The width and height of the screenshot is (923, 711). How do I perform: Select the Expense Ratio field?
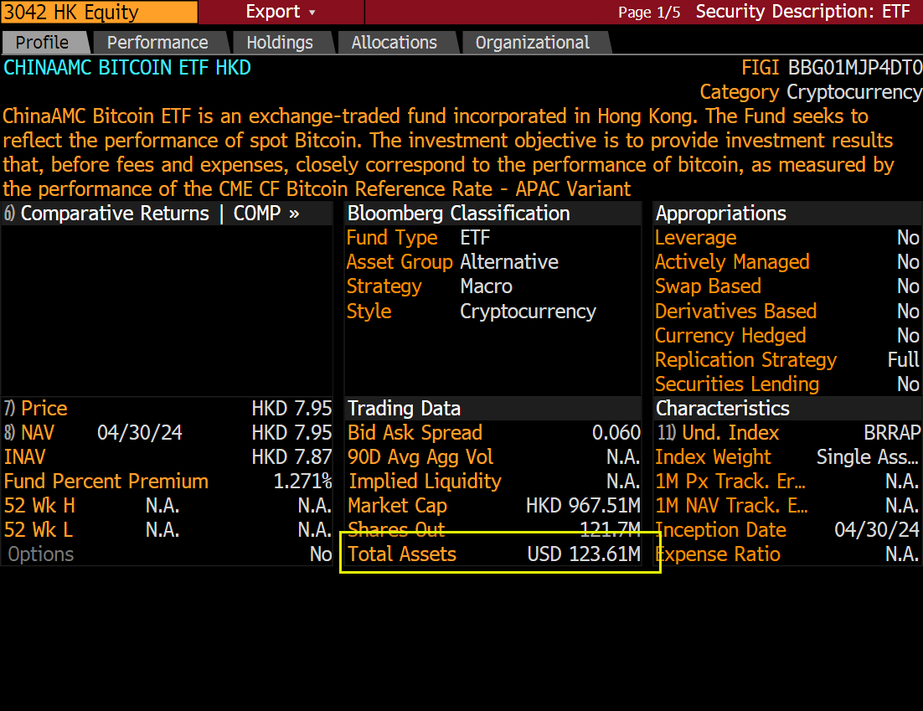[787, 554]
